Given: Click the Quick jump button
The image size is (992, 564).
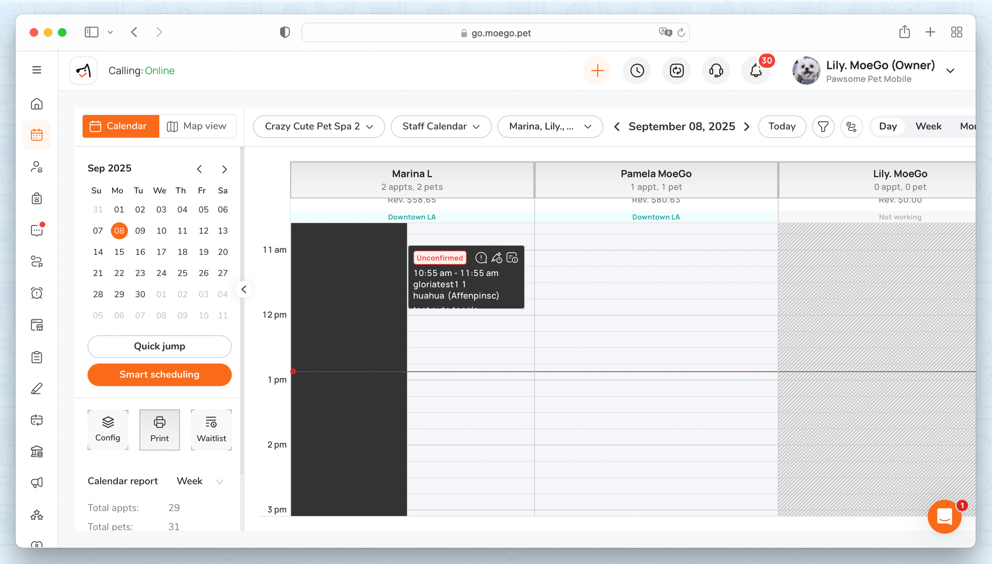Looking at the screenshot, I should (x=159, y=346).
